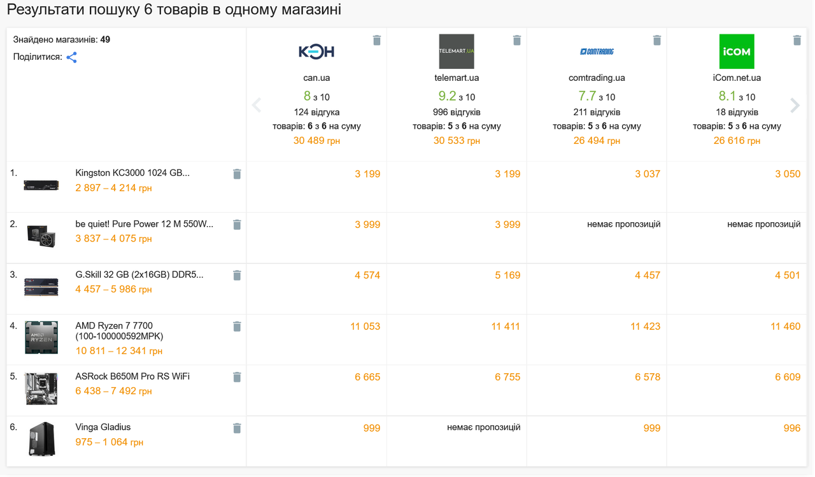Show next stores with right arrow
The height and width of the screenshot is (477, 815).
[795, 106]
